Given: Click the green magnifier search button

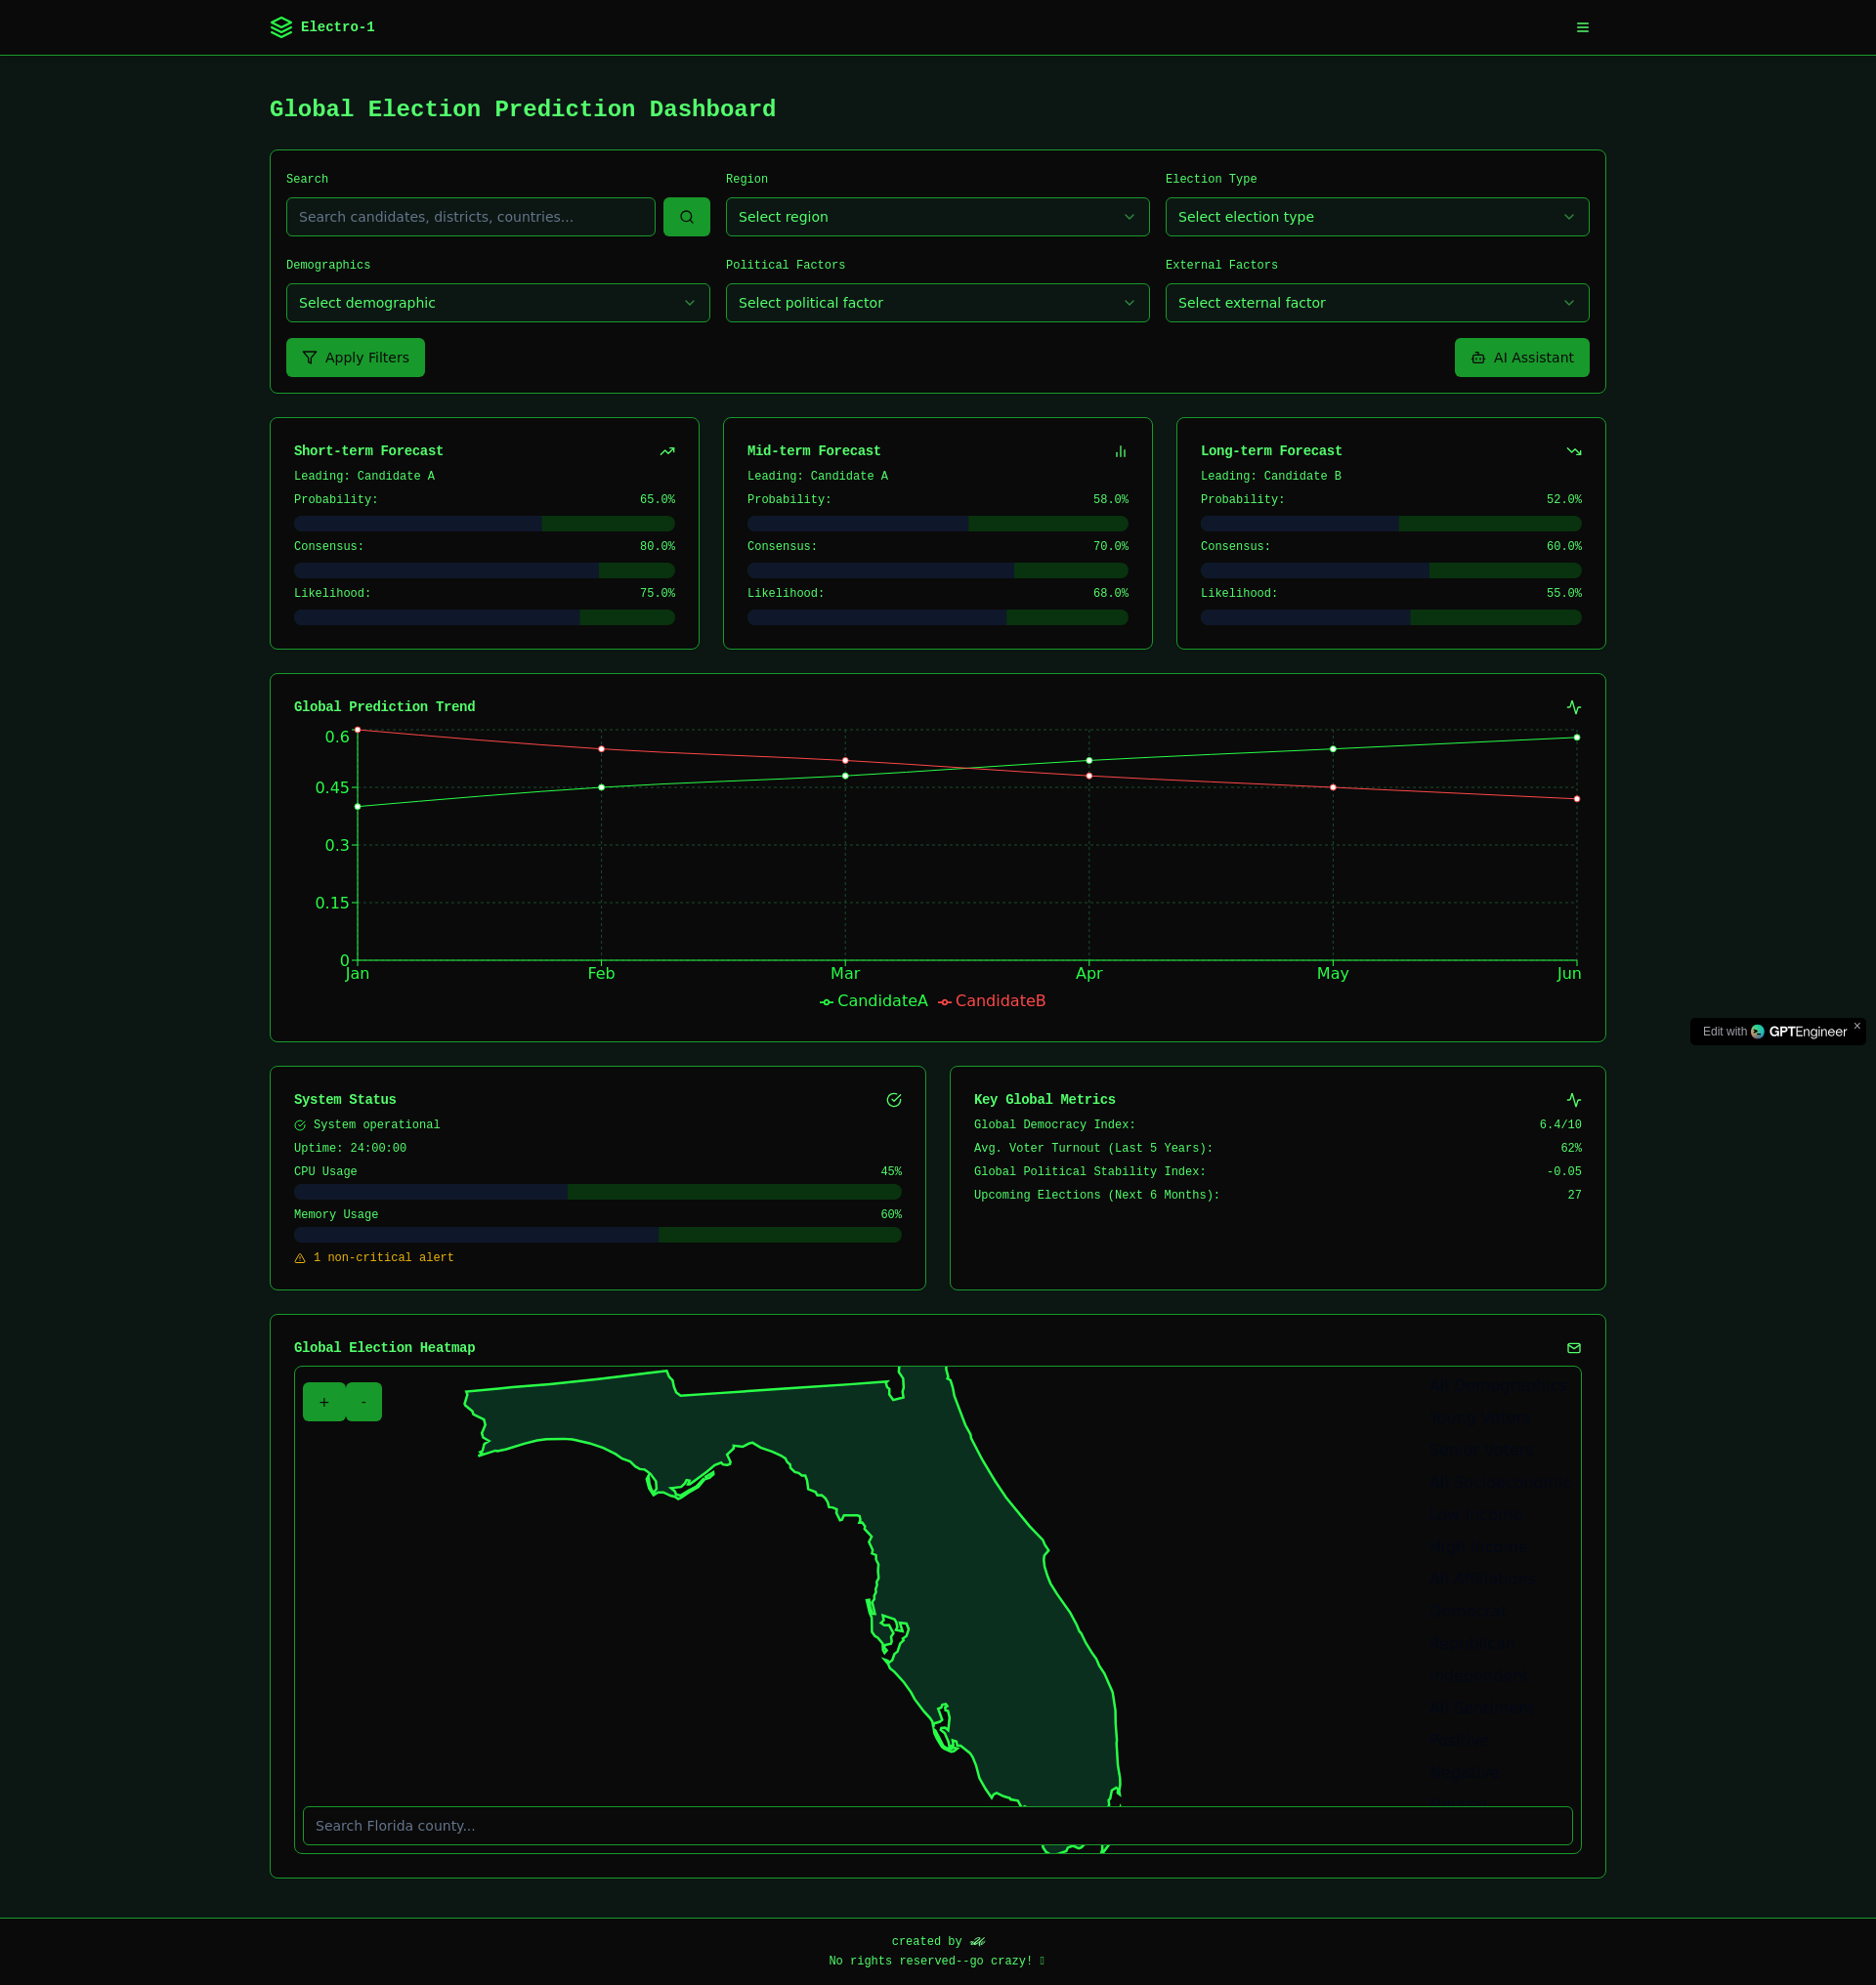Looking at the screenshot, I should pos(686,217).
